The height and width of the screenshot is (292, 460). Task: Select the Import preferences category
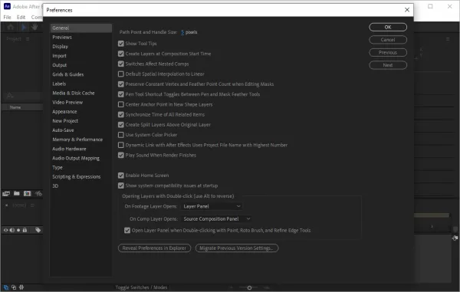[x=80, y=56]
